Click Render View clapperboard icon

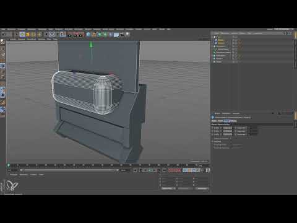pyautogui.click(x=70, y=35)
